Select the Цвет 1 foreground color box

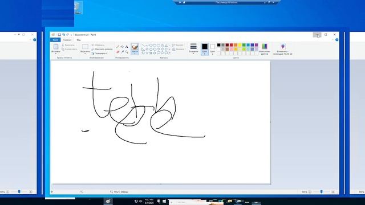[205, 49]
